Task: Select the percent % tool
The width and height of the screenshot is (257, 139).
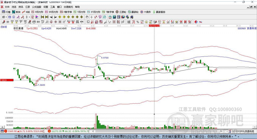Action: pyautogui.click(x=138, y=22)
